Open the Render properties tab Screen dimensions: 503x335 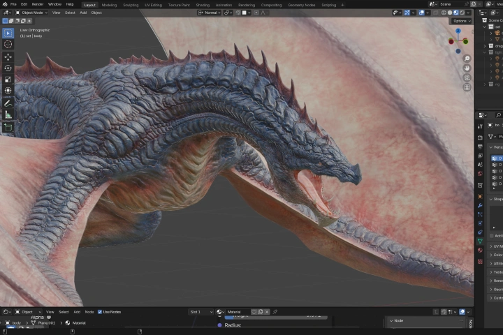(x=480, y=137)
